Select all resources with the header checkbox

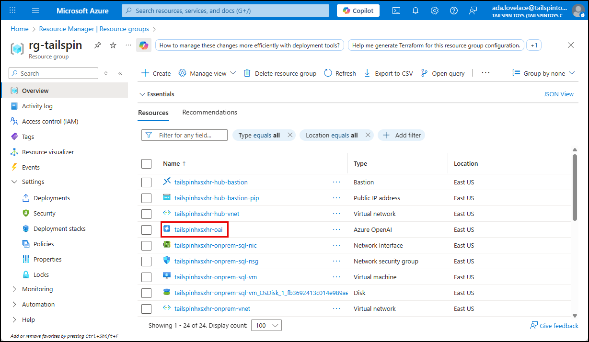pyautogui.click(x=146, y=163)
